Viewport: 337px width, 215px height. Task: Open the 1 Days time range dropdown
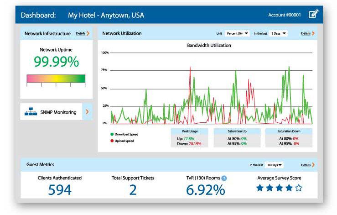[x=278, y=33]
